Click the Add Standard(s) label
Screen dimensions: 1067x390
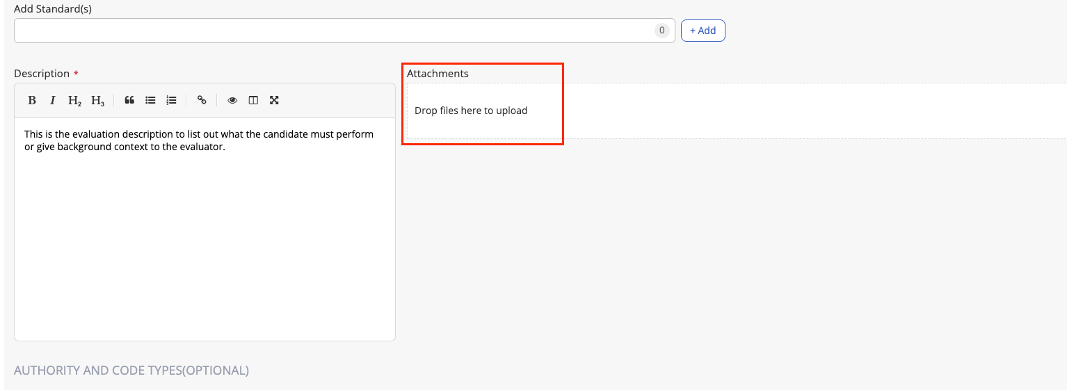(x=53, y=9)
